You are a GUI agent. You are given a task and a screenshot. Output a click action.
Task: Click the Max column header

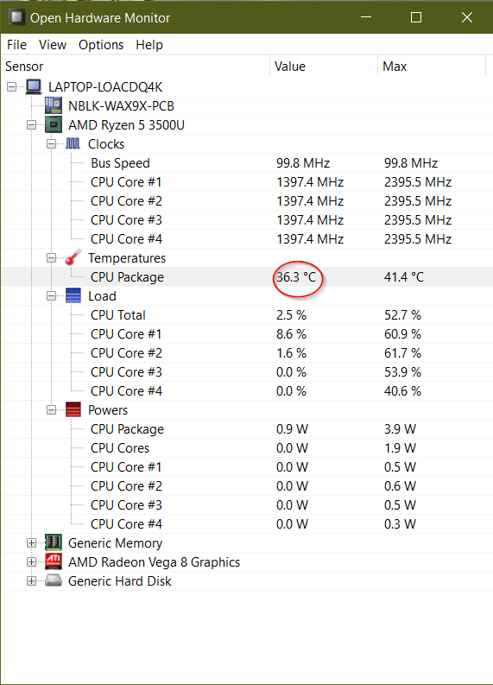[432, 66]
